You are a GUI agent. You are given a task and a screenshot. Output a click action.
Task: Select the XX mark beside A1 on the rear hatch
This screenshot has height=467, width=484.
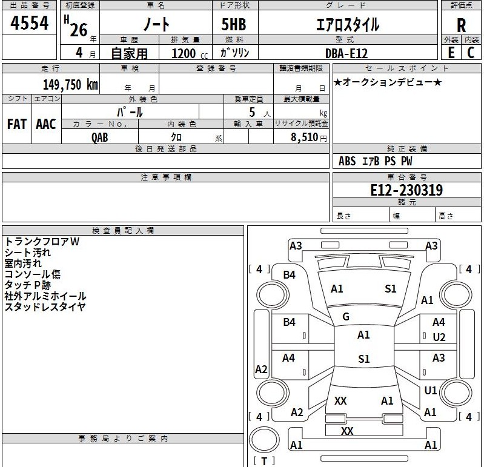point(340,401)
